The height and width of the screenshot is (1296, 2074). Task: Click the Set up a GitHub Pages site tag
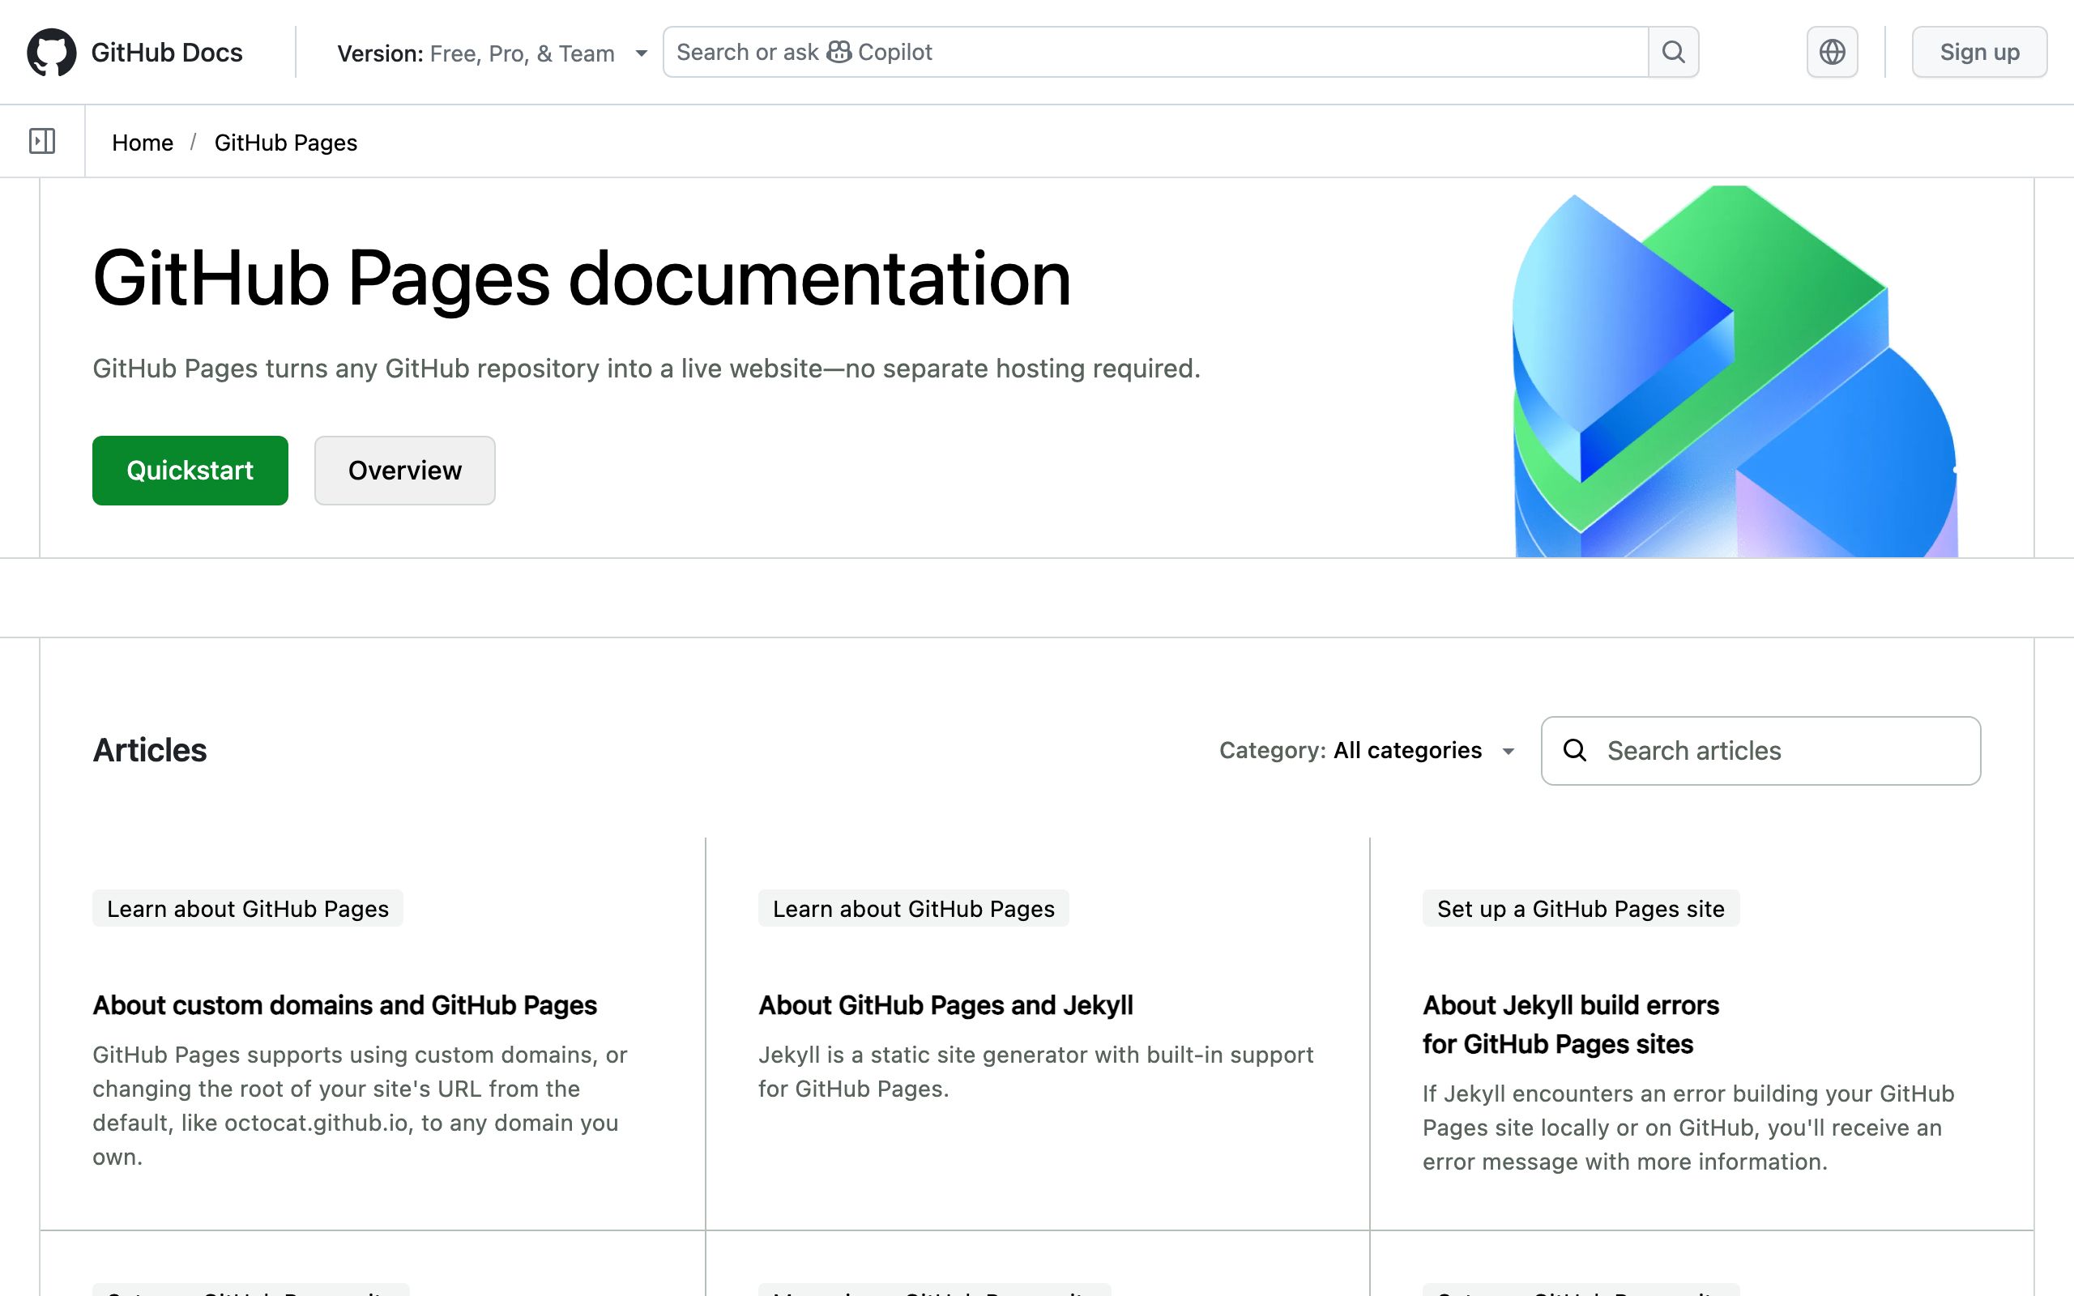click(x=1581, y=909)
